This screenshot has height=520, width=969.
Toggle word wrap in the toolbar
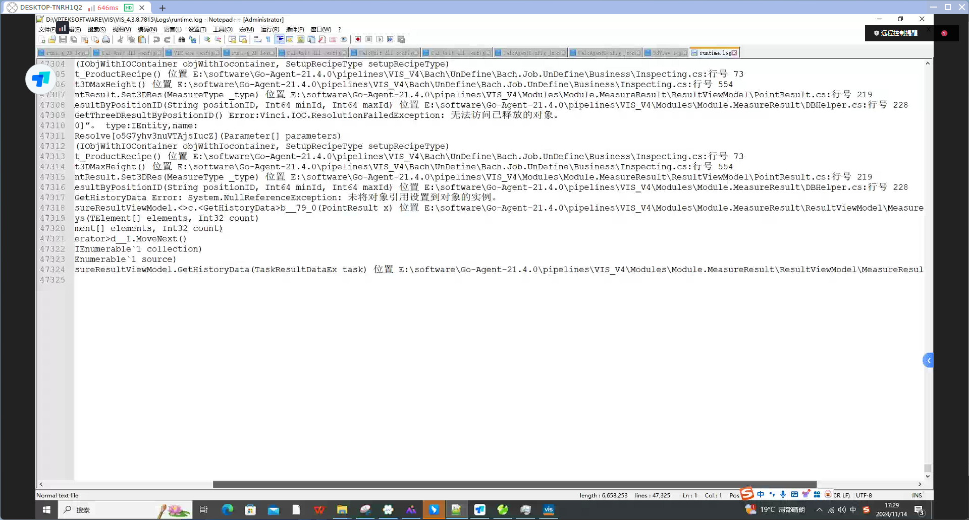pyautogui.click(x=257, y=39)
